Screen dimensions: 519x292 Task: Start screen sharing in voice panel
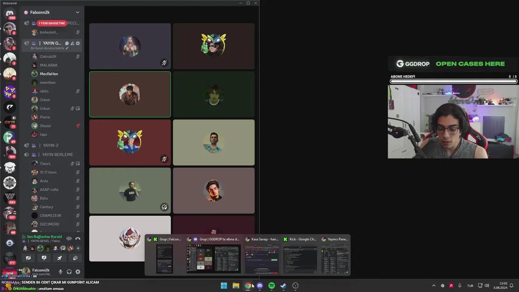click(44, 258)
